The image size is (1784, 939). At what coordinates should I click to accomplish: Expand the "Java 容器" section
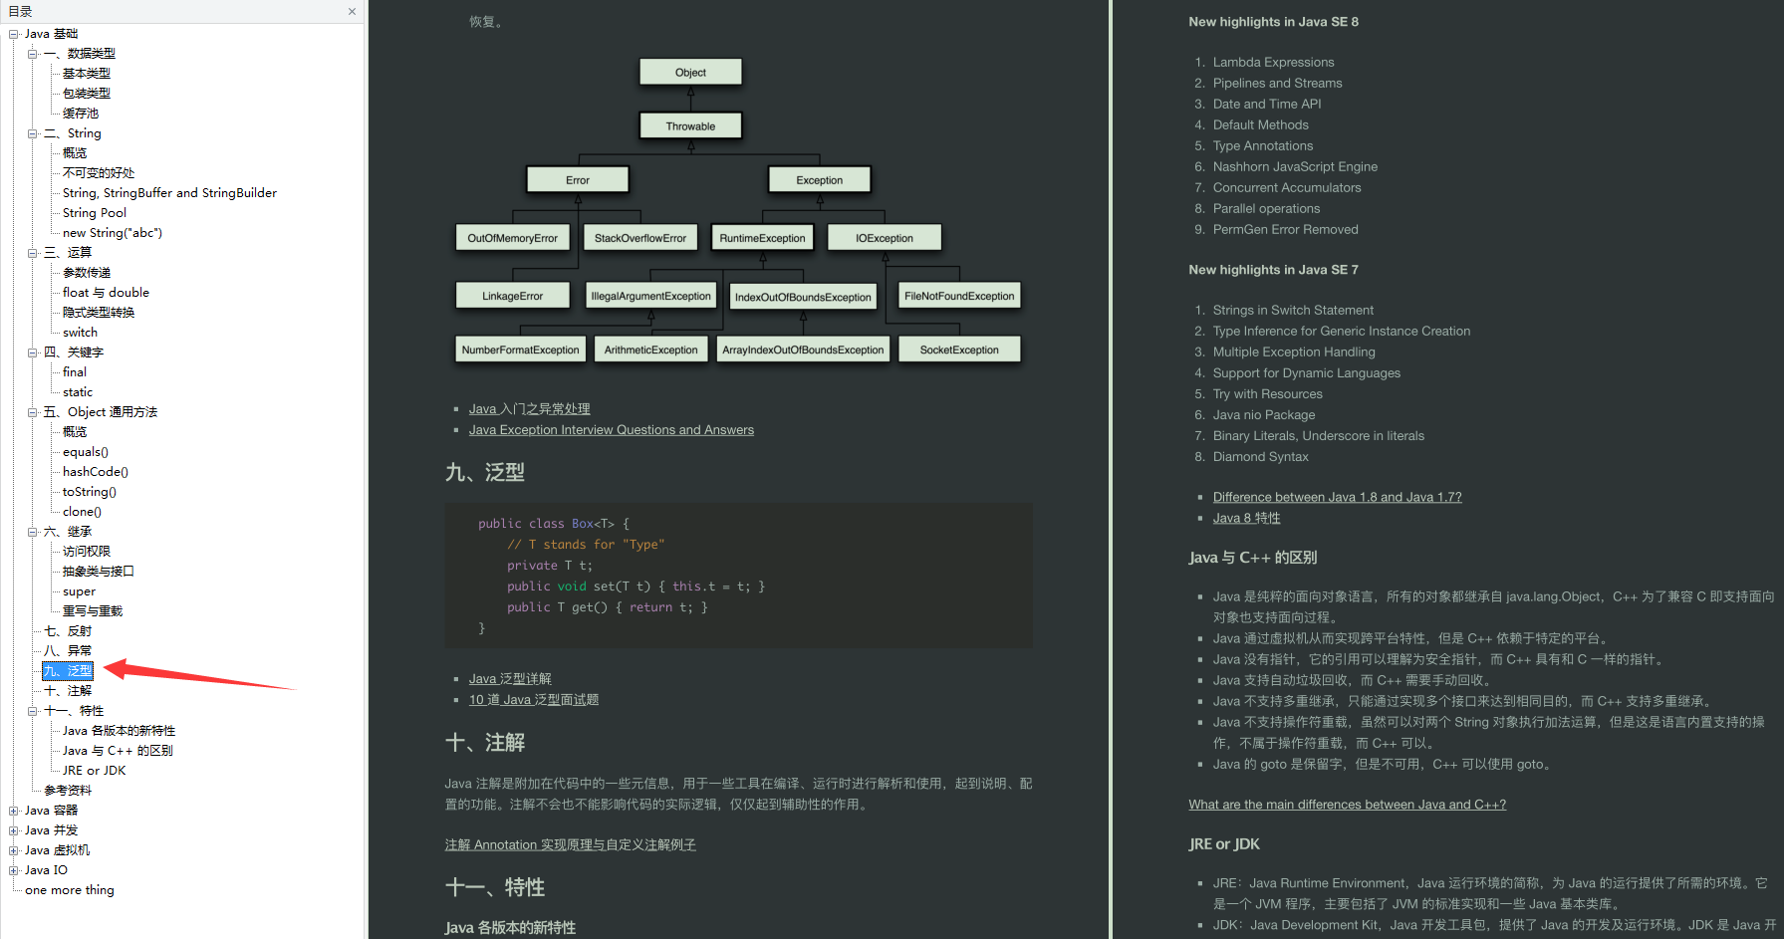(x=13, y=810)
